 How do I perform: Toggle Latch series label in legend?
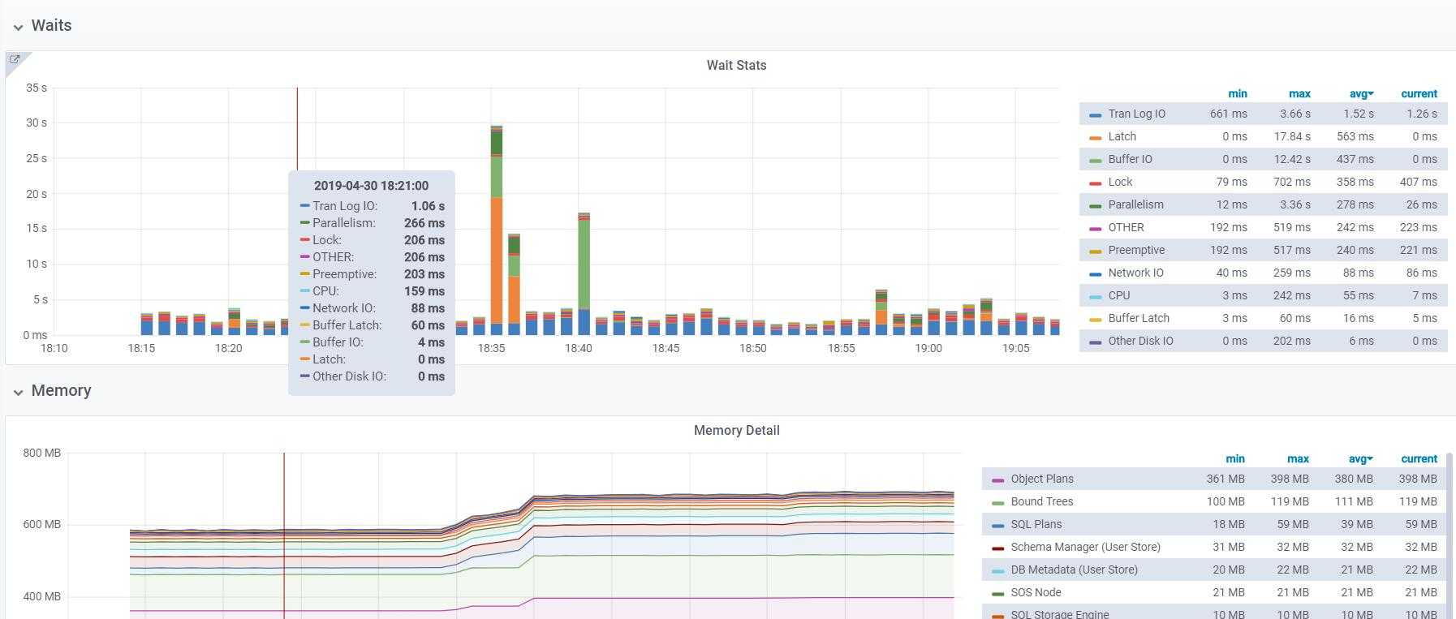[1122, 137]
